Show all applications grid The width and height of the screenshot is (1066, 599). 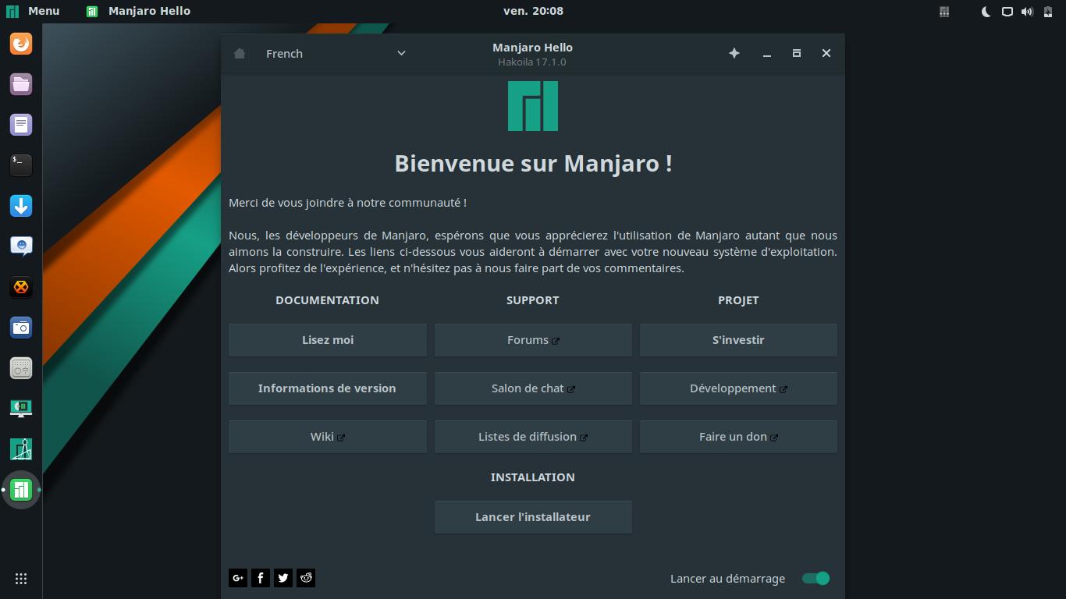click(21, 578)
